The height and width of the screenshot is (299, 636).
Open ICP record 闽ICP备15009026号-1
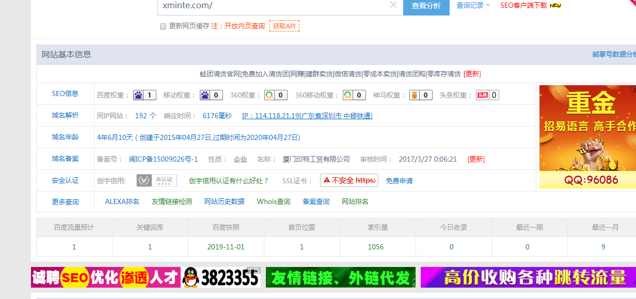pos(163,159)
